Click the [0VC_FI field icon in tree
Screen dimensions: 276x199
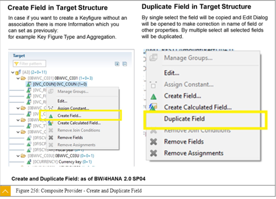pyautogui.click(x=29, y=96)
